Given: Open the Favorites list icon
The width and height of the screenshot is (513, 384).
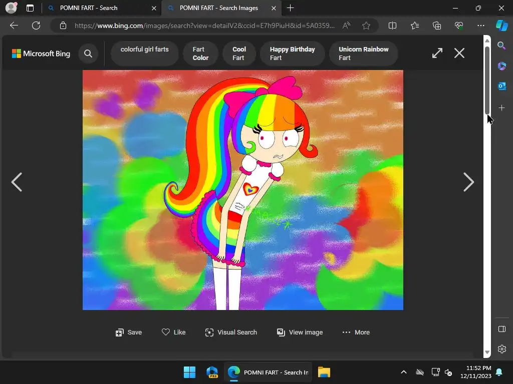Looking at the screenshot, I should tap(414, 25).
